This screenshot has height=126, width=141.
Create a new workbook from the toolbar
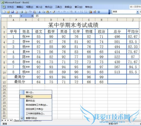tap(4, 12)
